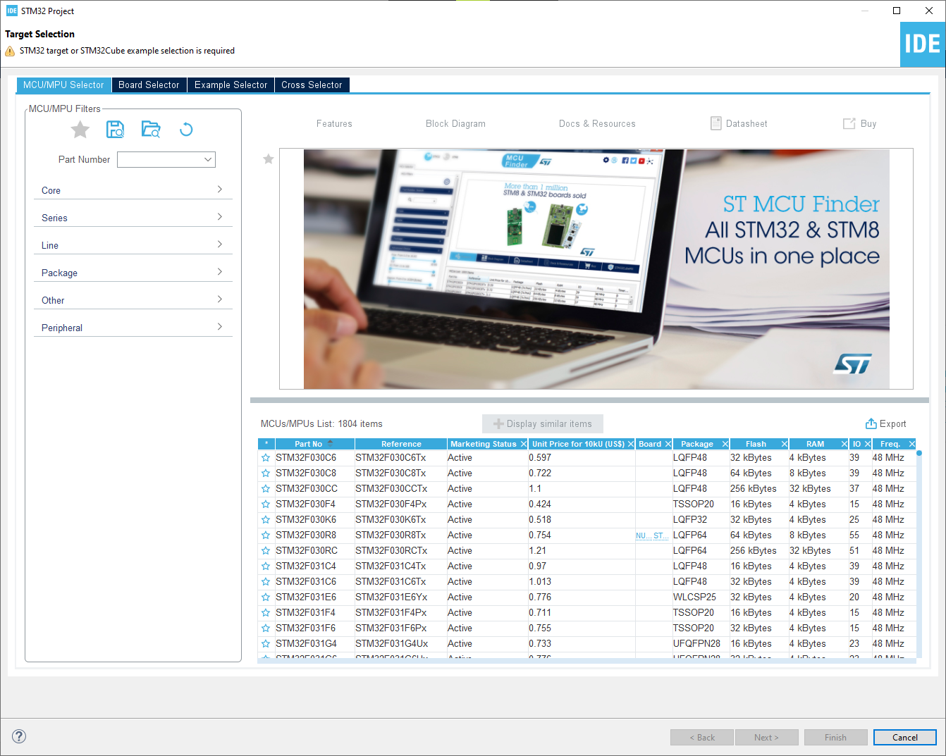Sort by Reference column header

tap(401, 444)
